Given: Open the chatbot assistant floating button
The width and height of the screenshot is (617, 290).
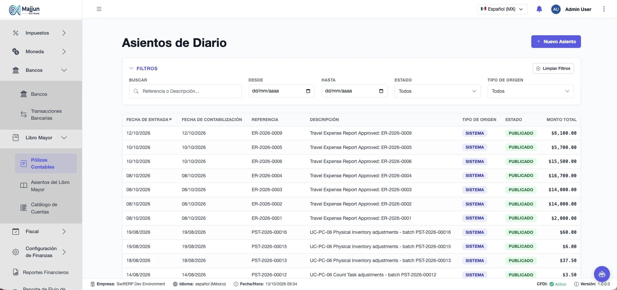Looking at the screenshot, I should (602, 274).
